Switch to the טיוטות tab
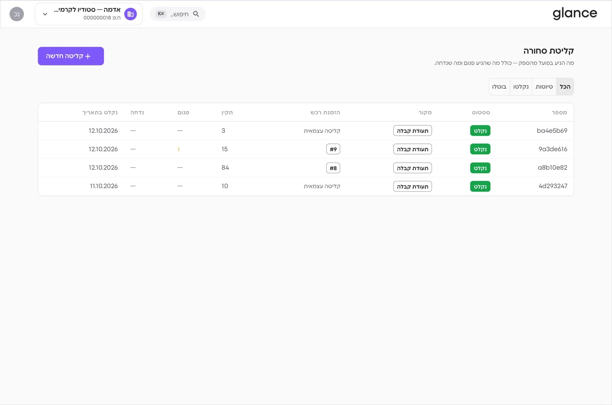The width and height of the screenshot is (612, 405). [544, 87]
